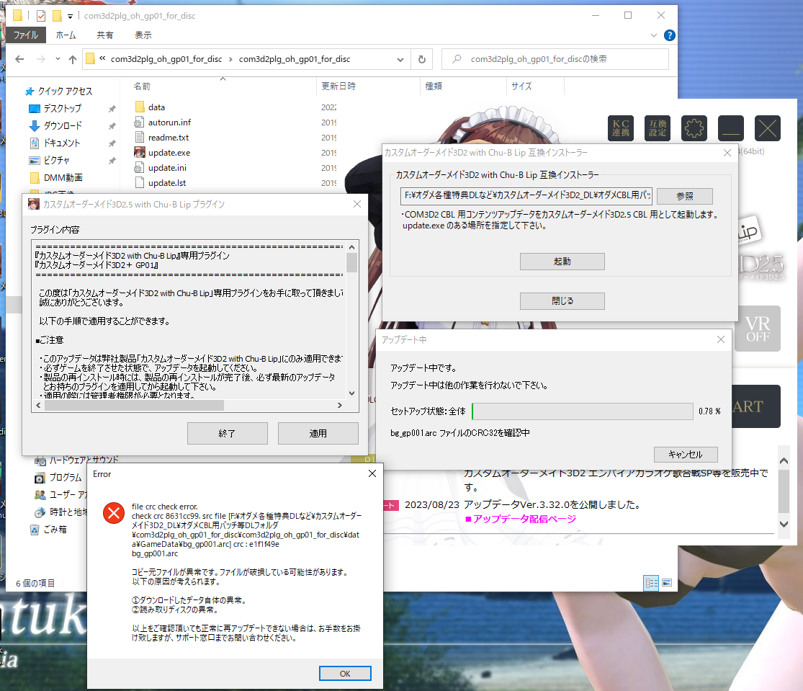
Task: Refresh the Explorer folder view
Action: pyautogui.click(x=422, y=59)
